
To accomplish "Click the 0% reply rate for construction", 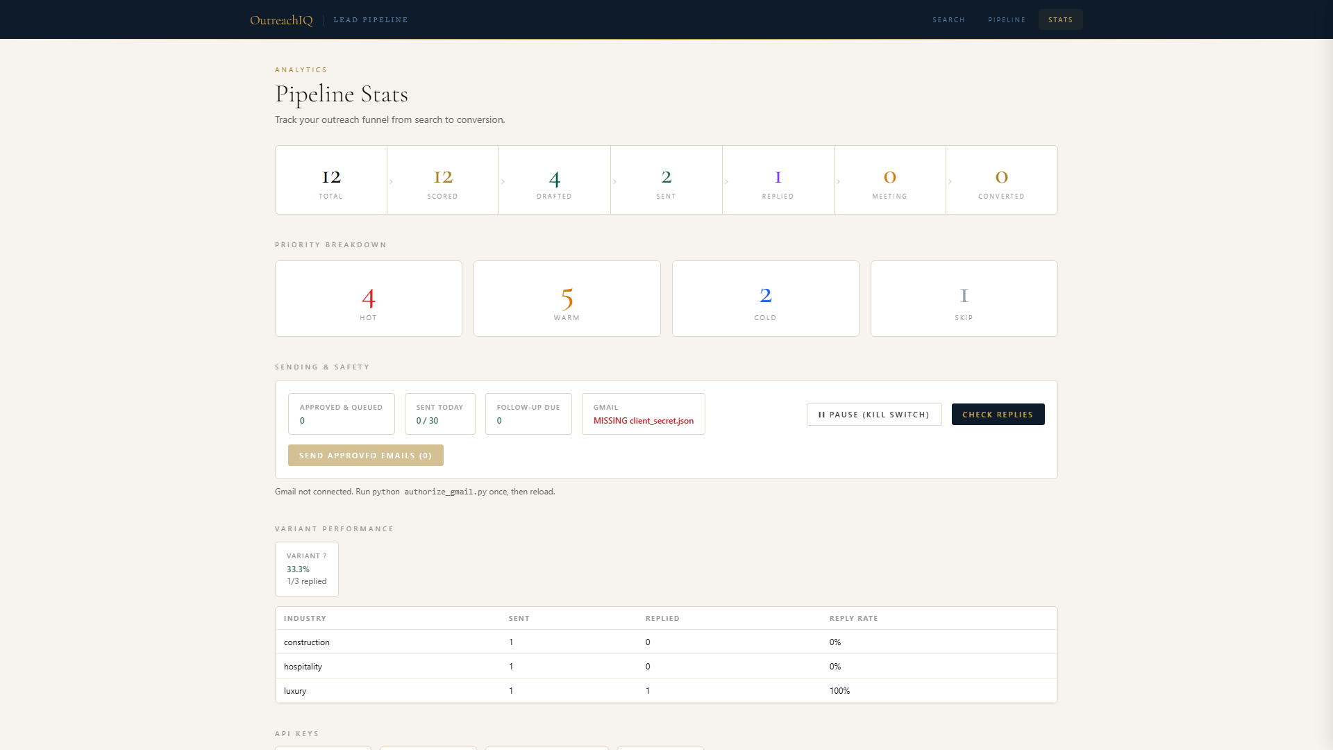I will (x=835, y=642).
